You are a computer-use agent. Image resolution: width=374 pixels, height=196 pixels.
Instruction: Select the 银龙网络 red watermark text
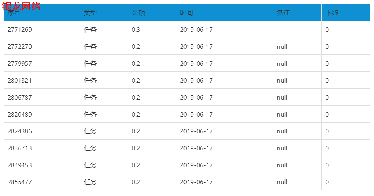pyautogui.click(x=21, y=6)
